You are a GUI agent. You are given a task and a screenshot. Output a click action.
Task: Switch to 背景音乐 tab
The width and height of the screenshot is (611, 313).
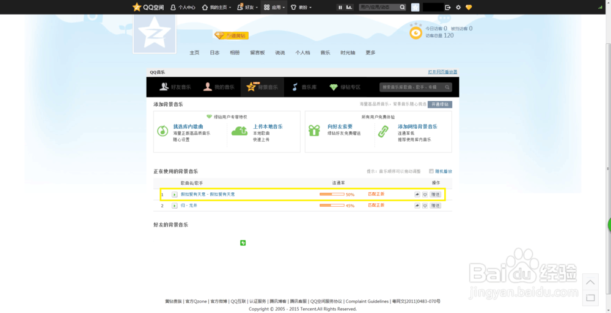[262, 87]
